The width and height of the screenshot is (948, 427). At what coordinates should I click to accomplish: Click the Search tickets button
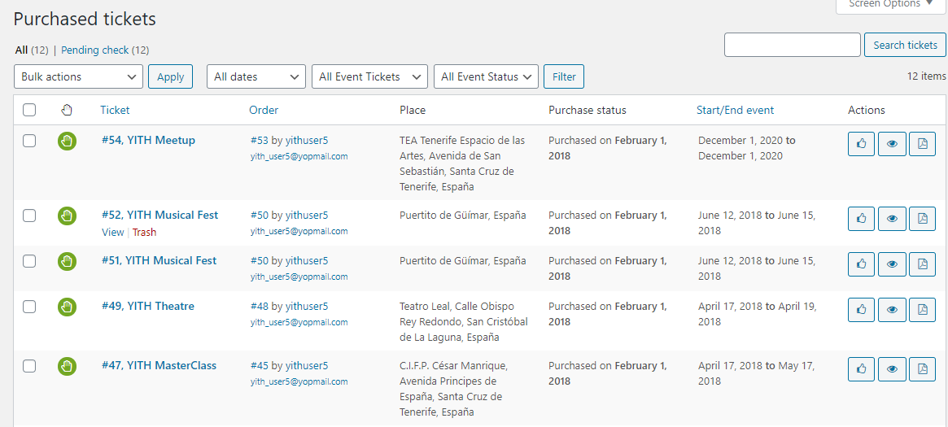click(x=905, y=45)
